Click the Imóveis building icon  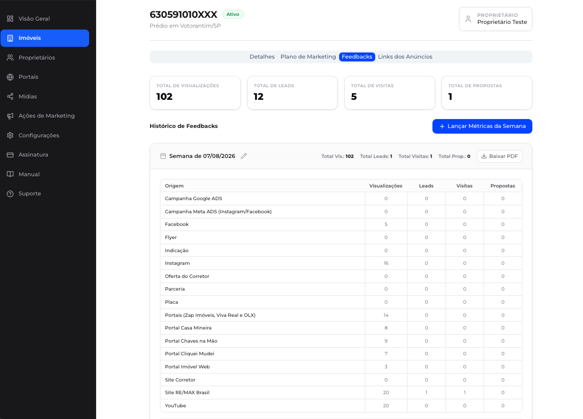10,38
